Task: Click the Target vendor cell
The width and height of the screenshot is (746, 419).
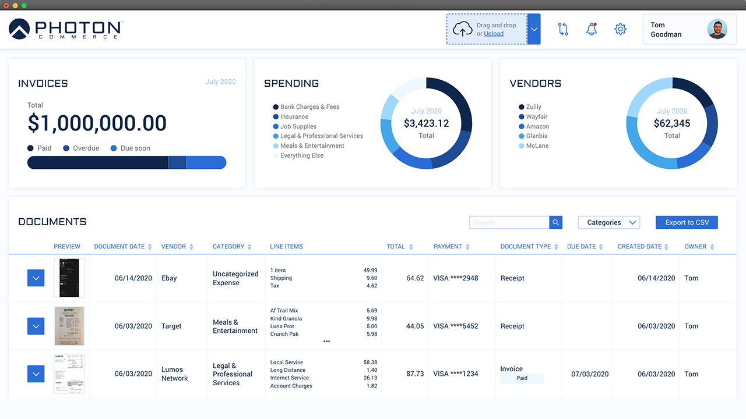Action: tap(171, 326)
